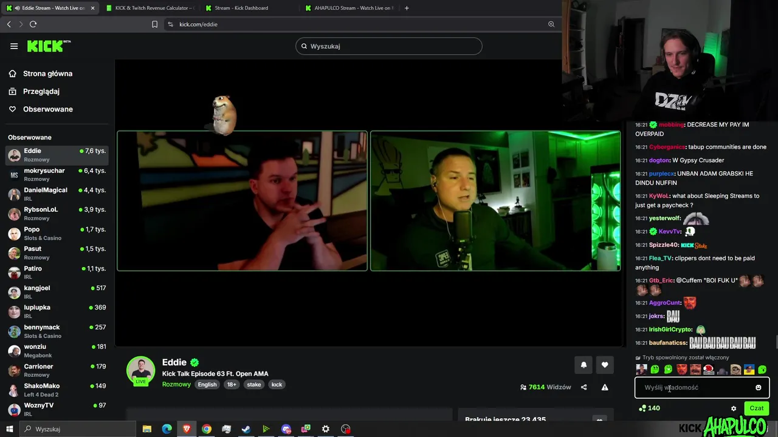Click the magnifier icon in address bar

click(551, 24)
